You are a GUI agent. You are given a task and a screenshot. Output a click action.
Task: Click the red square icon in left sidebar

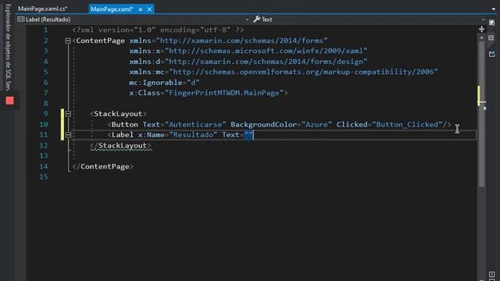pyautogui.click(x=10, y=101)
